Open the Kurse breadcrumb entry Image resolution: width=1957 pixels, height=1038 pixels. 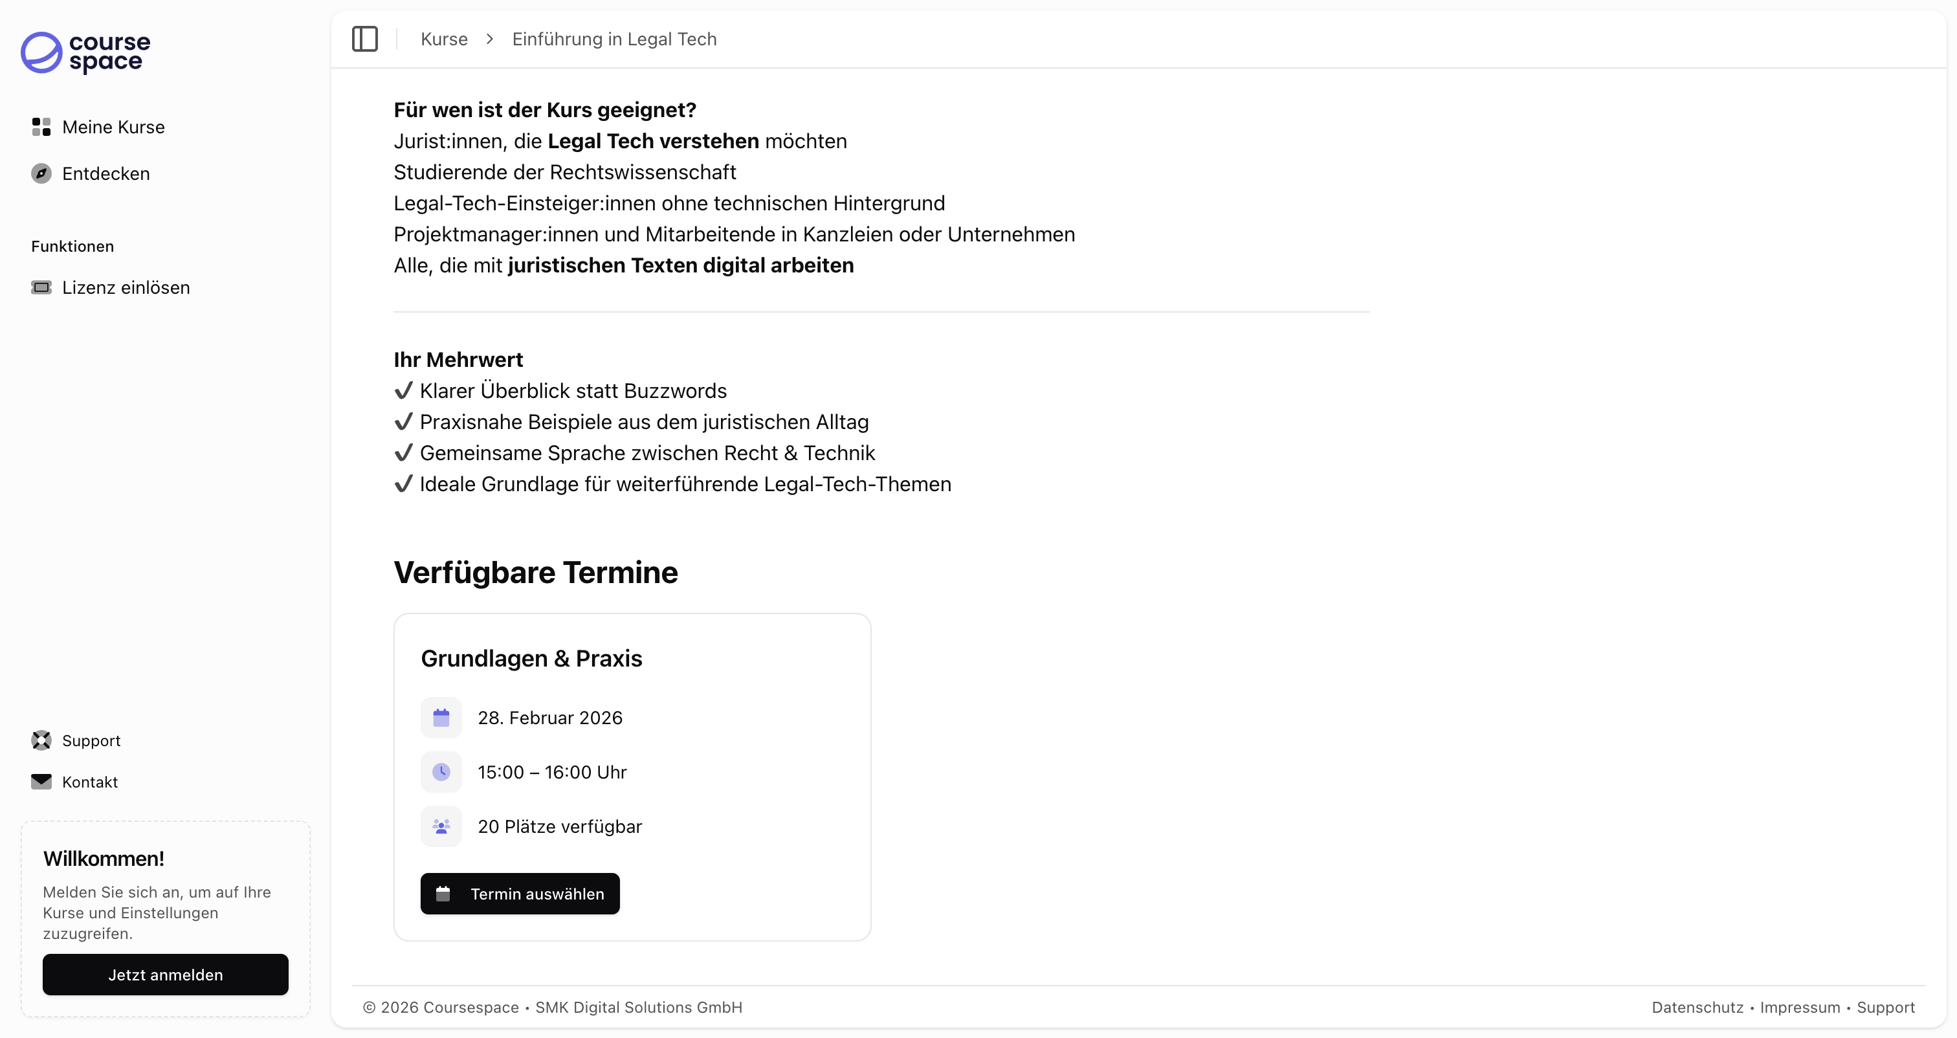444,39
